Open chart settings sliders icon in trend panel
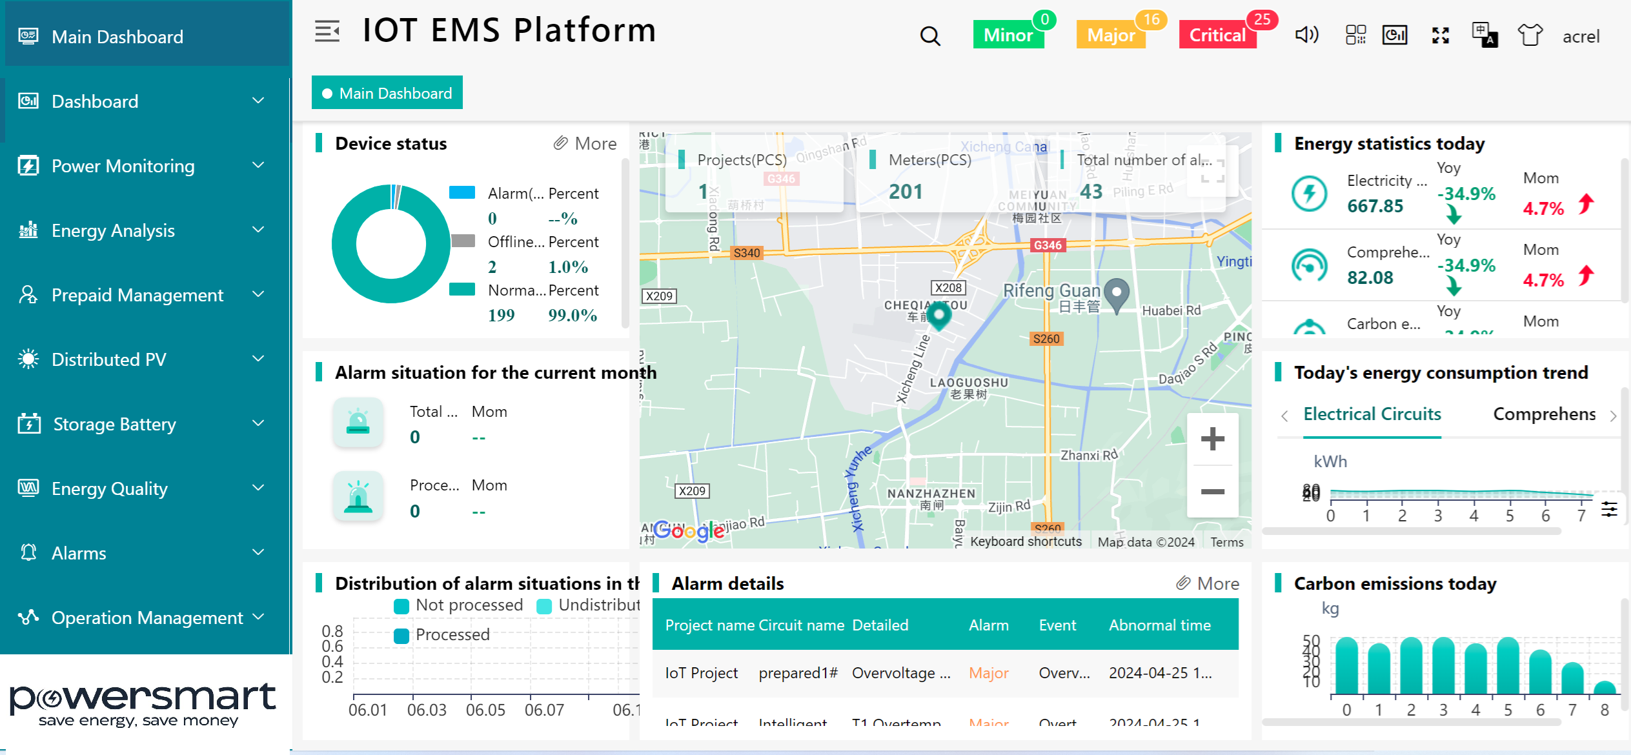The height and width of the screenshot is (755, 1631). coord(1609,509)
